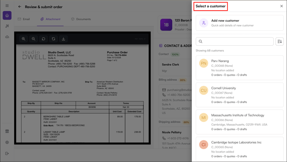Open the sort options for the customer list
The height and width of the screenshot is (162, 287).
pyautogui.click(x=279, y=41)
